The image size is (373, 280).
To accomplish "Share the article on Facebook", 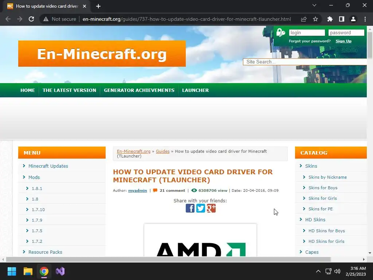I will pyautogui.click(x=190, y=208).
